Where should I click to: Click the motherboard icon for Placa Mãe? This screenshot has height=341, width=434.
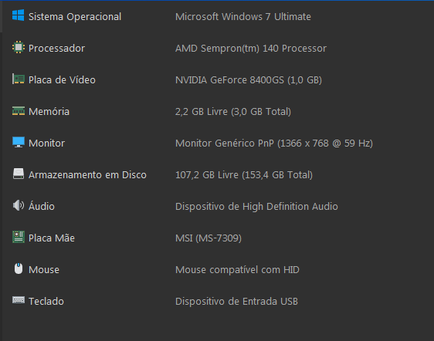point(19,237)
